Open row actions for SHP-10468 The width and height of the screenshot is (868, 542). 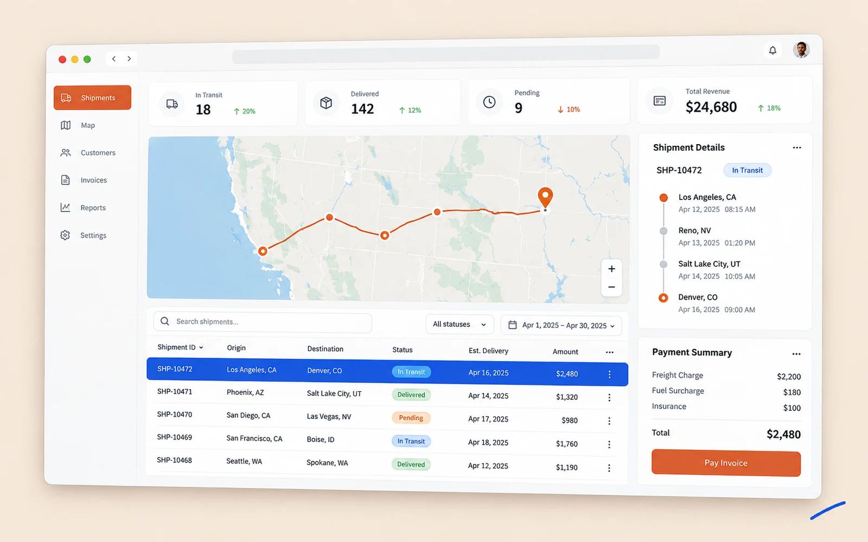point(609,468)
